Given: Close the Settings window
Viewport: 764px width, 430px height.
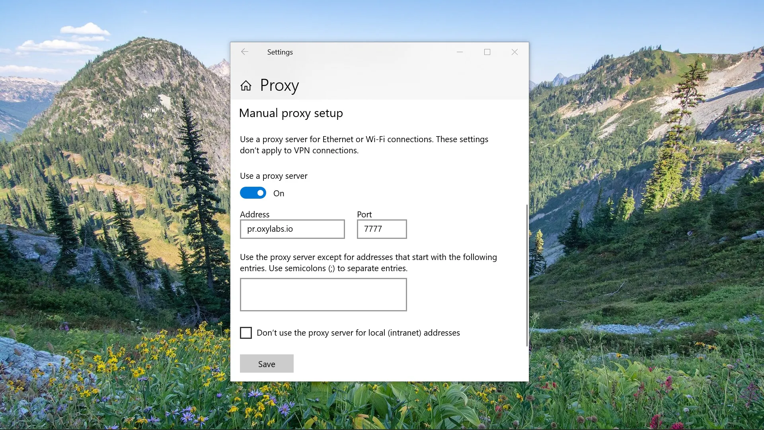Looking at the screenshot, I should pyautogui.click(x=515, y=52).
